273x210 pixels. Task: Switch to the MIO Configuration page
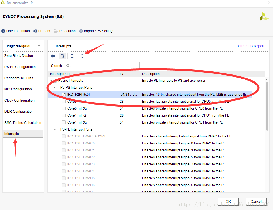[18, 89]
